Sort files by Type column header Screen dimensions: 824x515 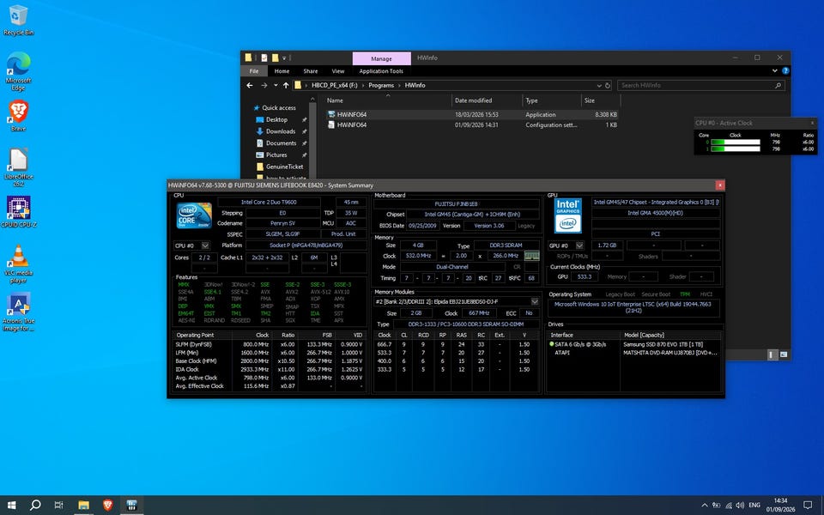tap(551, 100)
